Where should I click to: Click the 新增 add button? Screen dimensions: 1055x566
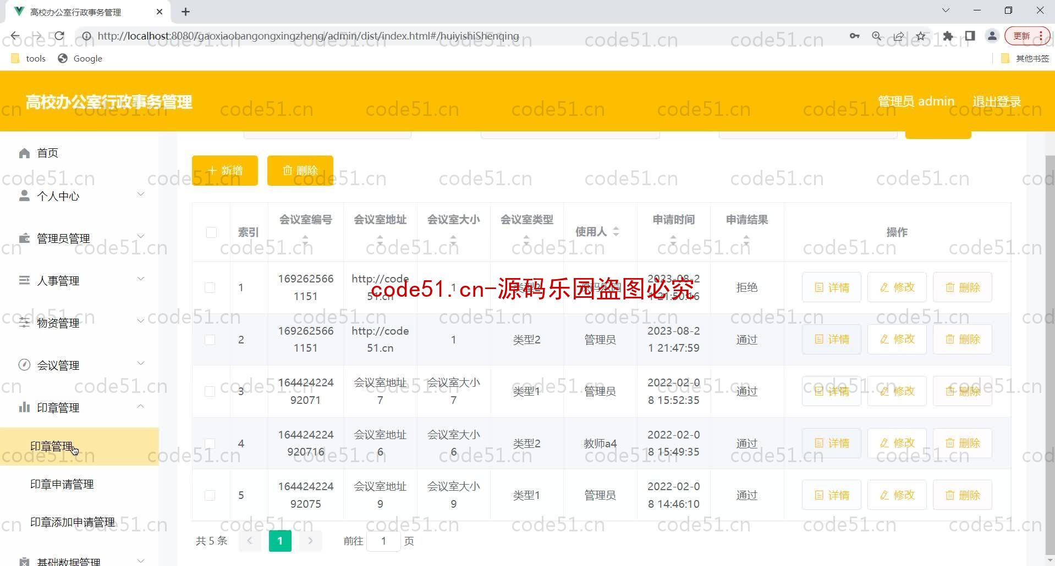[225, 170]
